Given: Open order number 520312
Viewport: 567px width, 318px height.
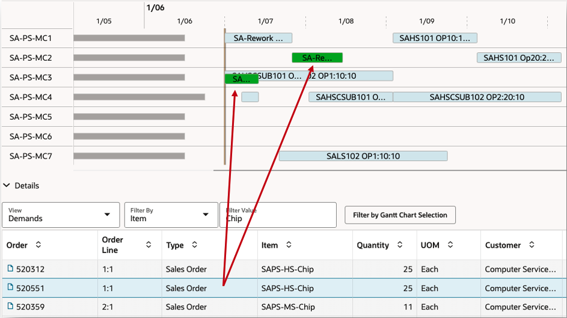Looking at the screenshot, I should pyautogui.click(x=31, y=269).
